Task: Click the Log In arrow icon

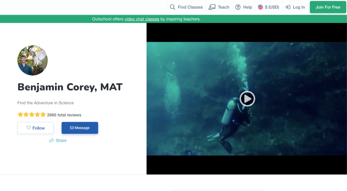Action: [287, 7]
